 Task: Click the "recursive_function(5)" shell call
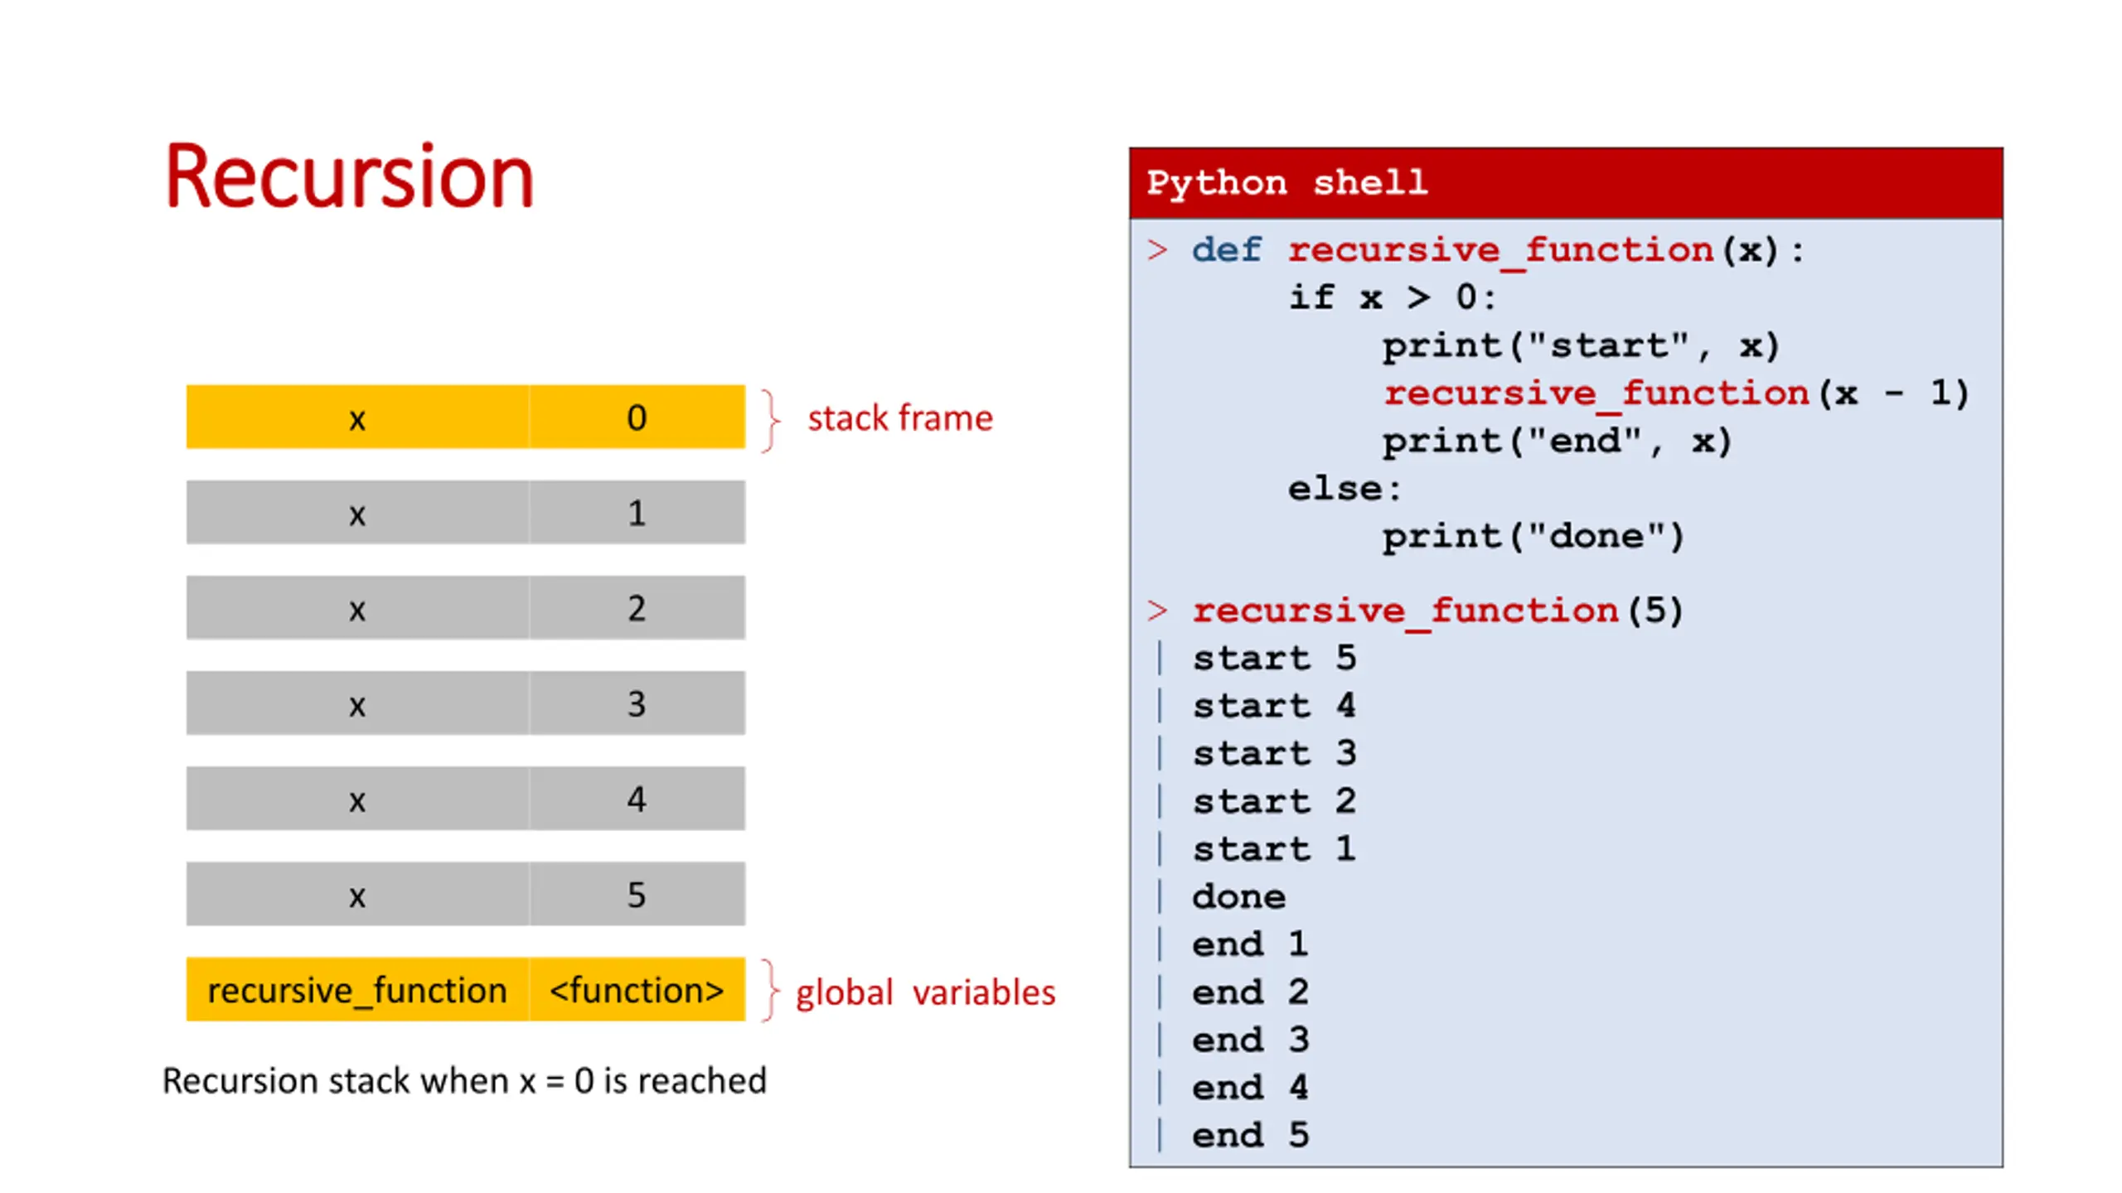coord(1437,611)
